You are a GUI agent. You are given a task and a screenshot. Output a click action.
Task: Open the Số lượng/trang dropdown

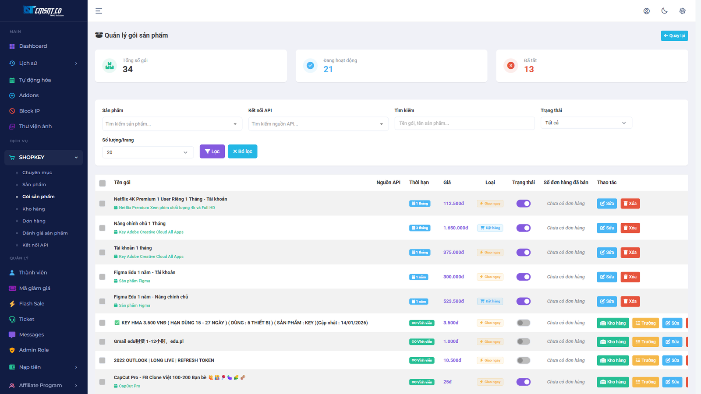coord(148,152)
